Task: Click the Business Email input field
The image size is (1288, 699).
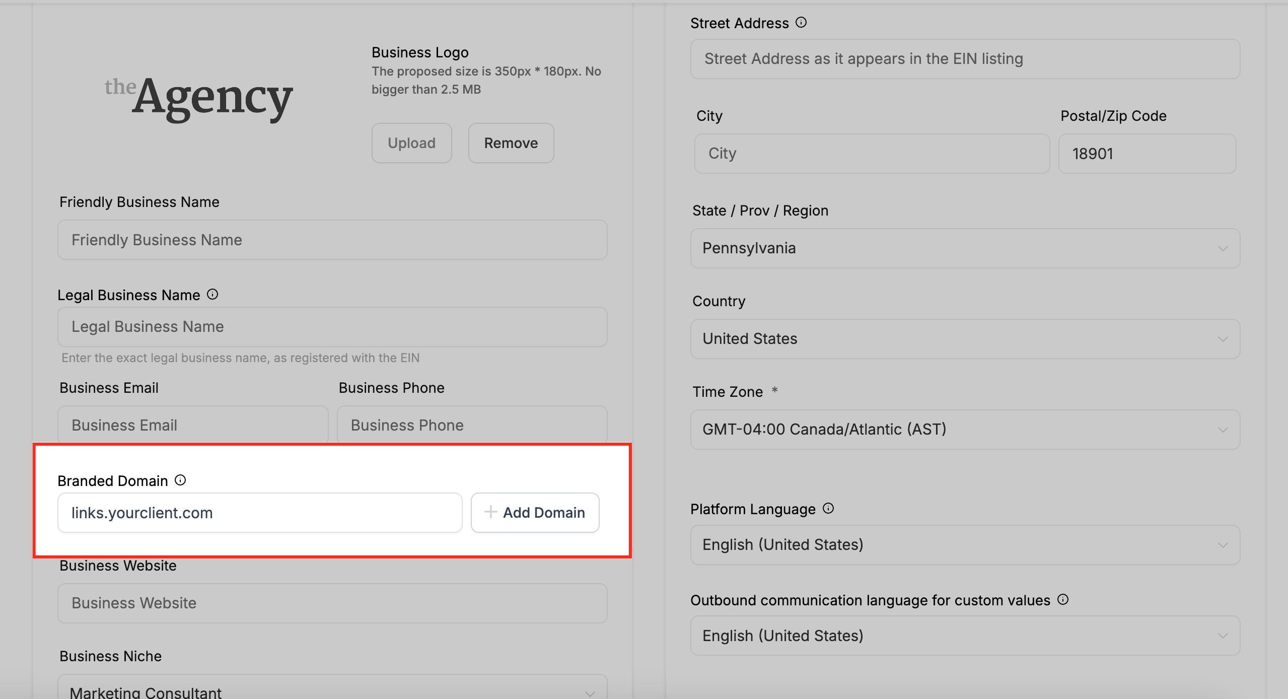Action: pyautogui.click(x=193, y=425)
